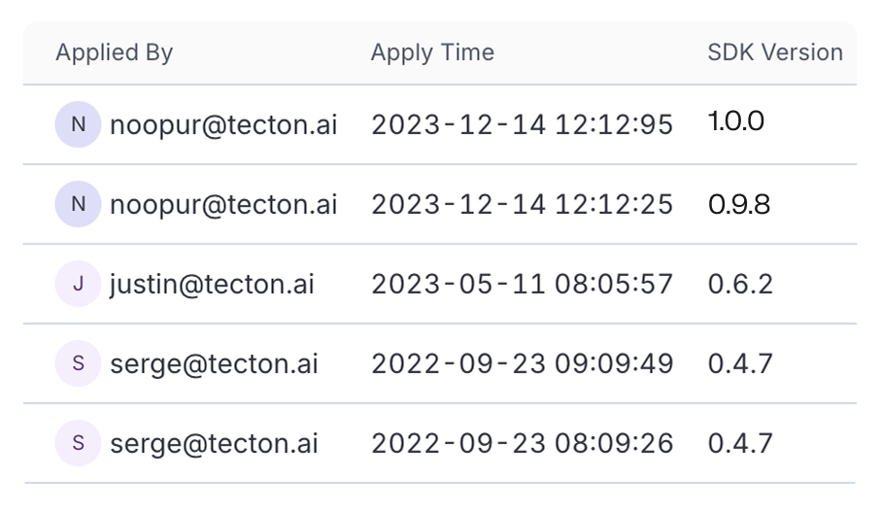Click SDK version 1.0.0

(735, 121)
